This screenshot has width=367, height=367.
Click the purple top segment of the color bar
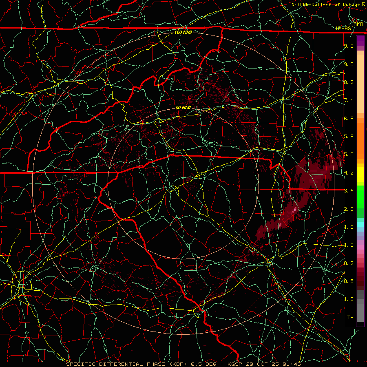pyautogui.click(x=360, y=41)
